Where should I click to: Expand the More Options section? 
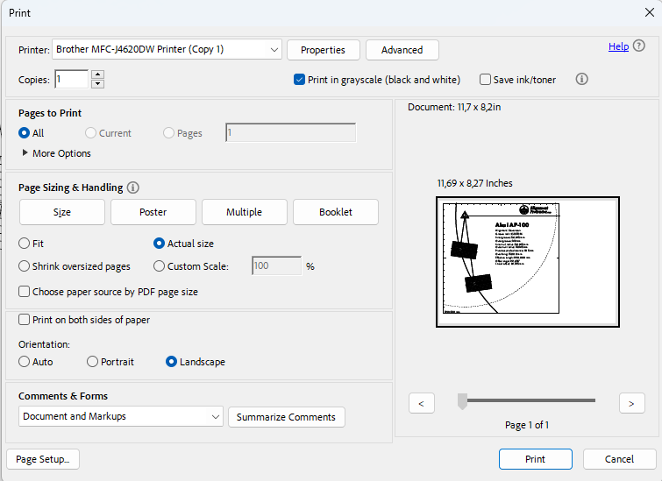pyautogui.click(x=25, y=153)
